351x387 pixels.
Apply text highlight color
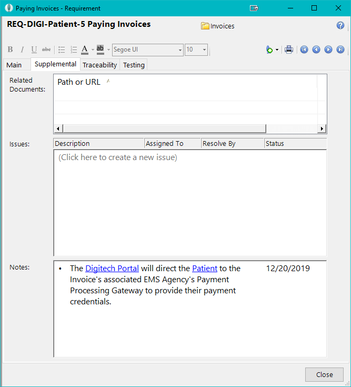[x=100, y=49]
